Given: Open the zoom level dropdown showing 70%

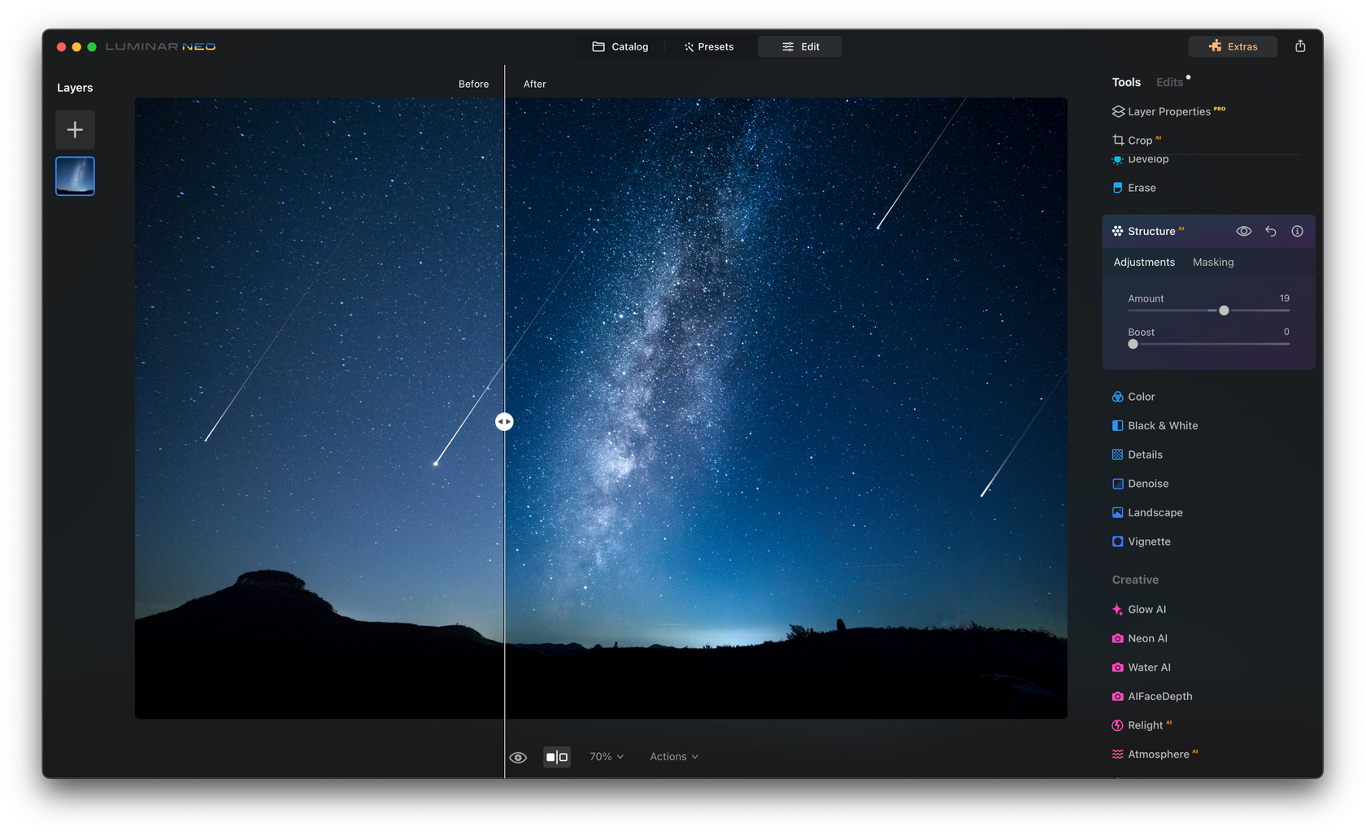Looking at the screenshot, I should click(x=606, y=756).
